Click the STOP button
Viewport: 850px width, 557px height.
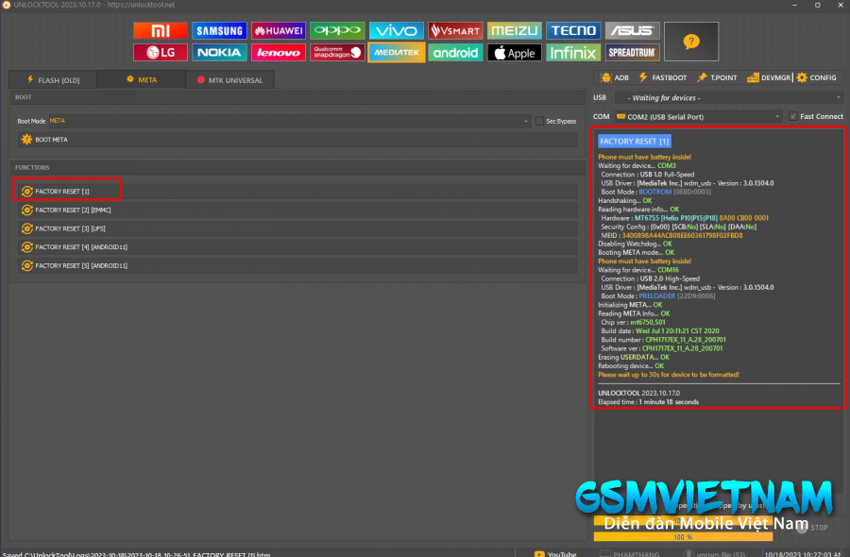(812, 527)
